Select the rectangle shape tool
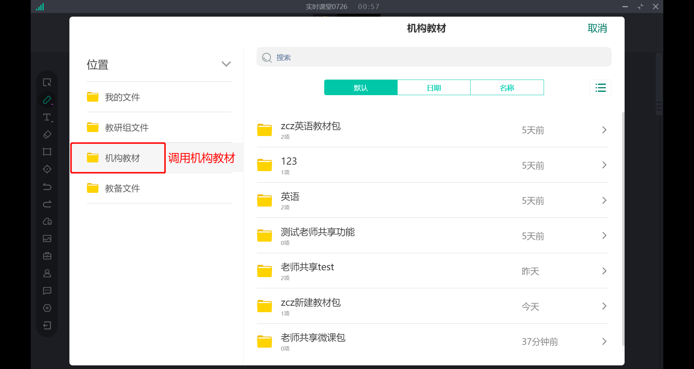 pos(47,152)
